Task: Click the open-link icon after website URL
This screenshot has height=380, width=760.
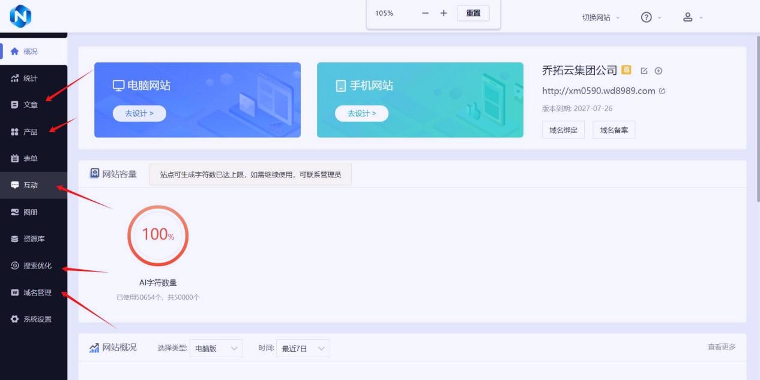Action: [x=662, y=91]
